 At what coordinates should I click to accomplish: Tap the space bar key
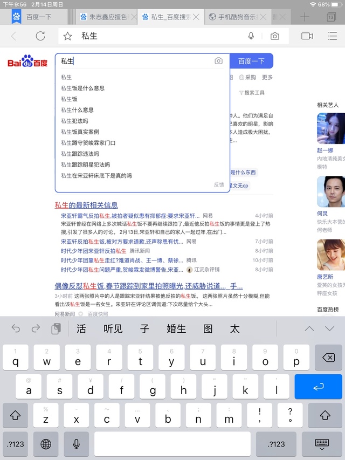(x=172, y=444)
